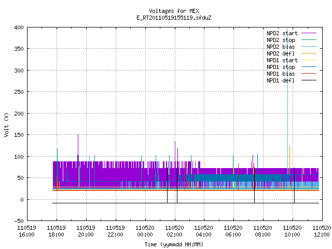Viewport: 332px width, 249px height.
Task: Click the 250 value on Y-axis
Action: (19, 92)
